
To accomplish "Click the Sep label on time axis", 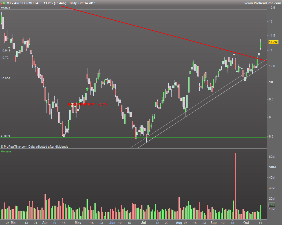I will coord(213,223).
